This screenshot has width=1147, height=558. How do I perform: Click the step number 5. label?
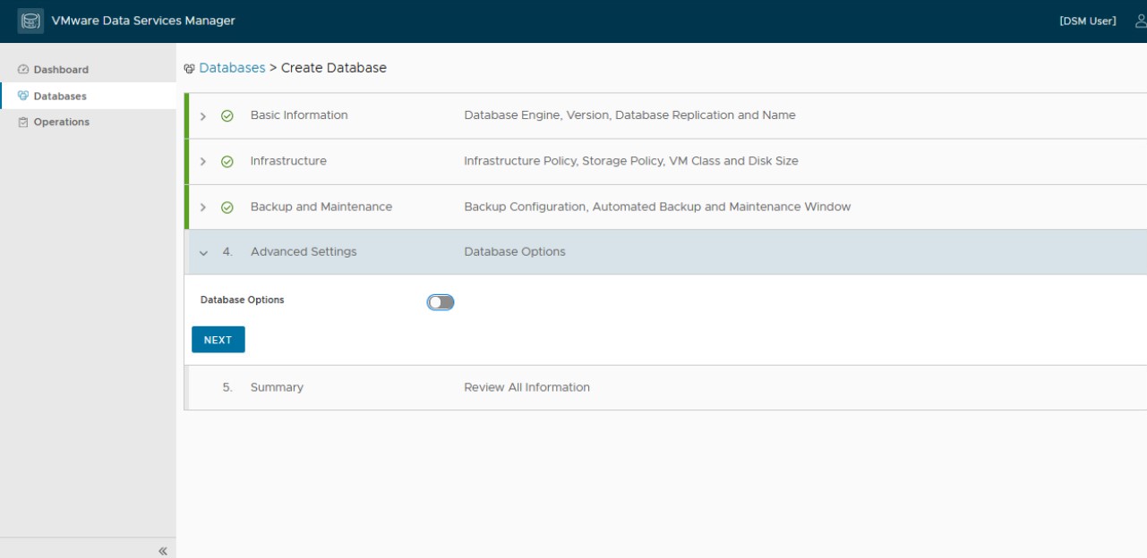(227, 387)
